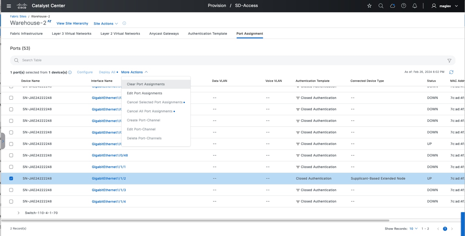Check the GigabitEthernet1/1/3 row checkbox
Viewport: 465px width, 236px height.
coord(11,190)
